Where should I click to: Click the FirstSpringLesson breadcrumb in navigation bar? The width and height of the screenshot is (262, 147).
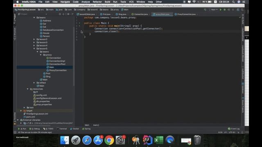25,10
